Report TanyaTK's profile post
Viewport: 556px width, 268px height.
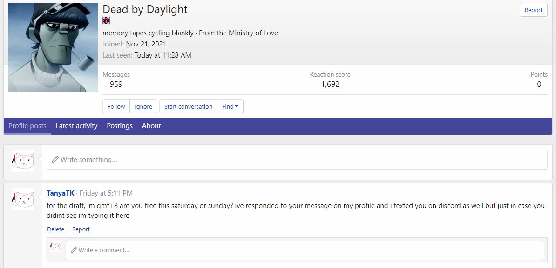point(81,229)
